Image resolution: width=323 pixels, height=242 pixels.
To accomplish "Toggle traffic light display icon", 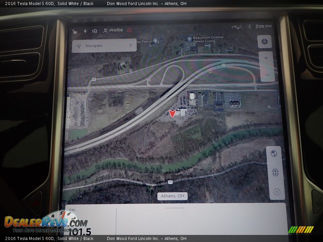I will (x=275, y=173).
